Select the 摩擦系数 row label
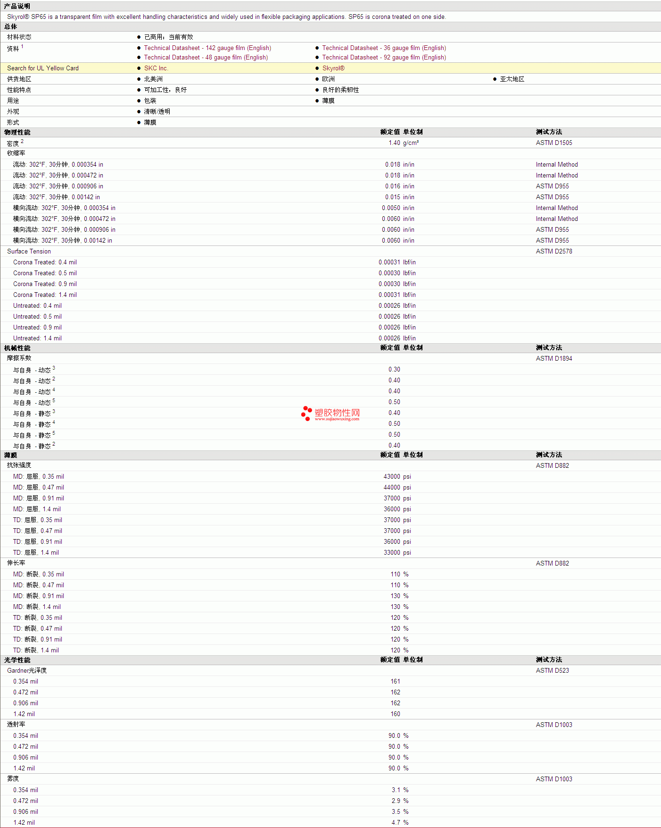 click(19, 358)
